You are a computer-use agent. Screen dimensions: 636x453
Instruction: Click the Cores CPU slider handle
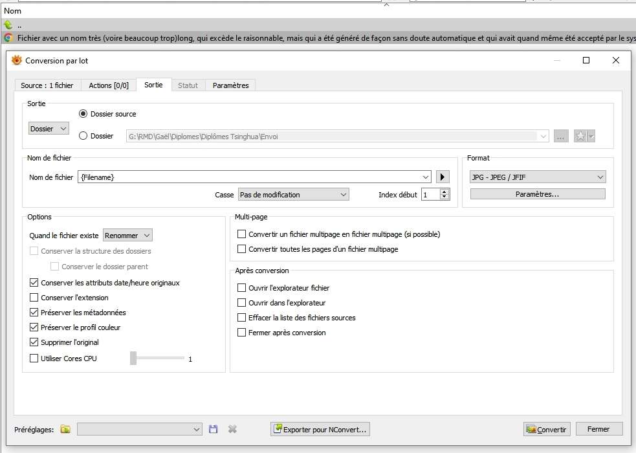click(x=133, y=358)
